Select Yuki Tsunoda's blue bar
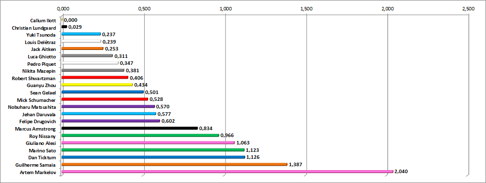This screenshot has width=486, height=183. 81,34
